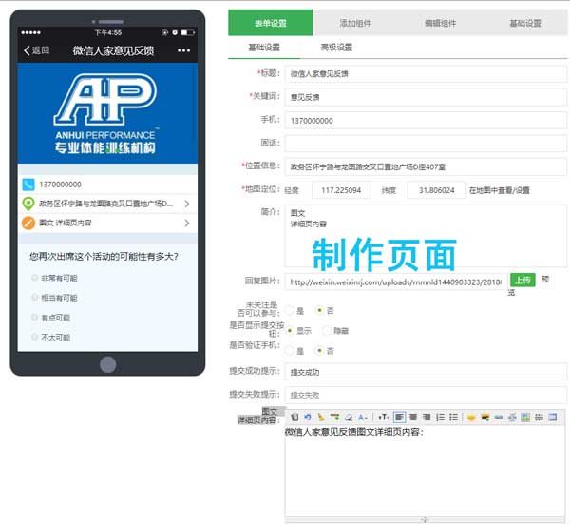
Task: Insert a bulleted list in editor
Action: (453, 418)
